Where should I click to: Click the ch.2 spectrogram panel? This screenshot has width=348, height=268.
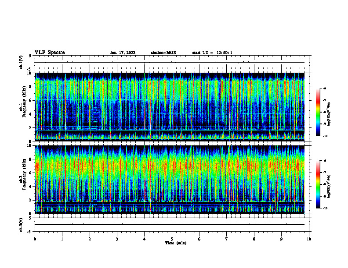coord(170,180)
